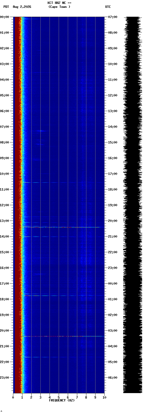144x414 pixels.
Task: Click the seismogram waveform trace on the right
Action: (x=133, y=205)
